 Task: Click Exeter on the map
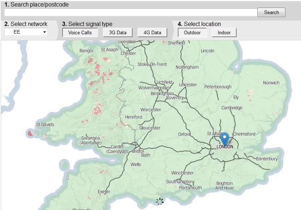click(104, 192)
